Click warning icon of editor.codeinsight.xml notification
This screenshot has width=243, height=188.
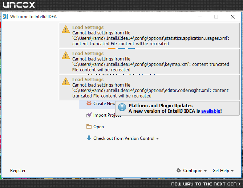pos(66,82)
